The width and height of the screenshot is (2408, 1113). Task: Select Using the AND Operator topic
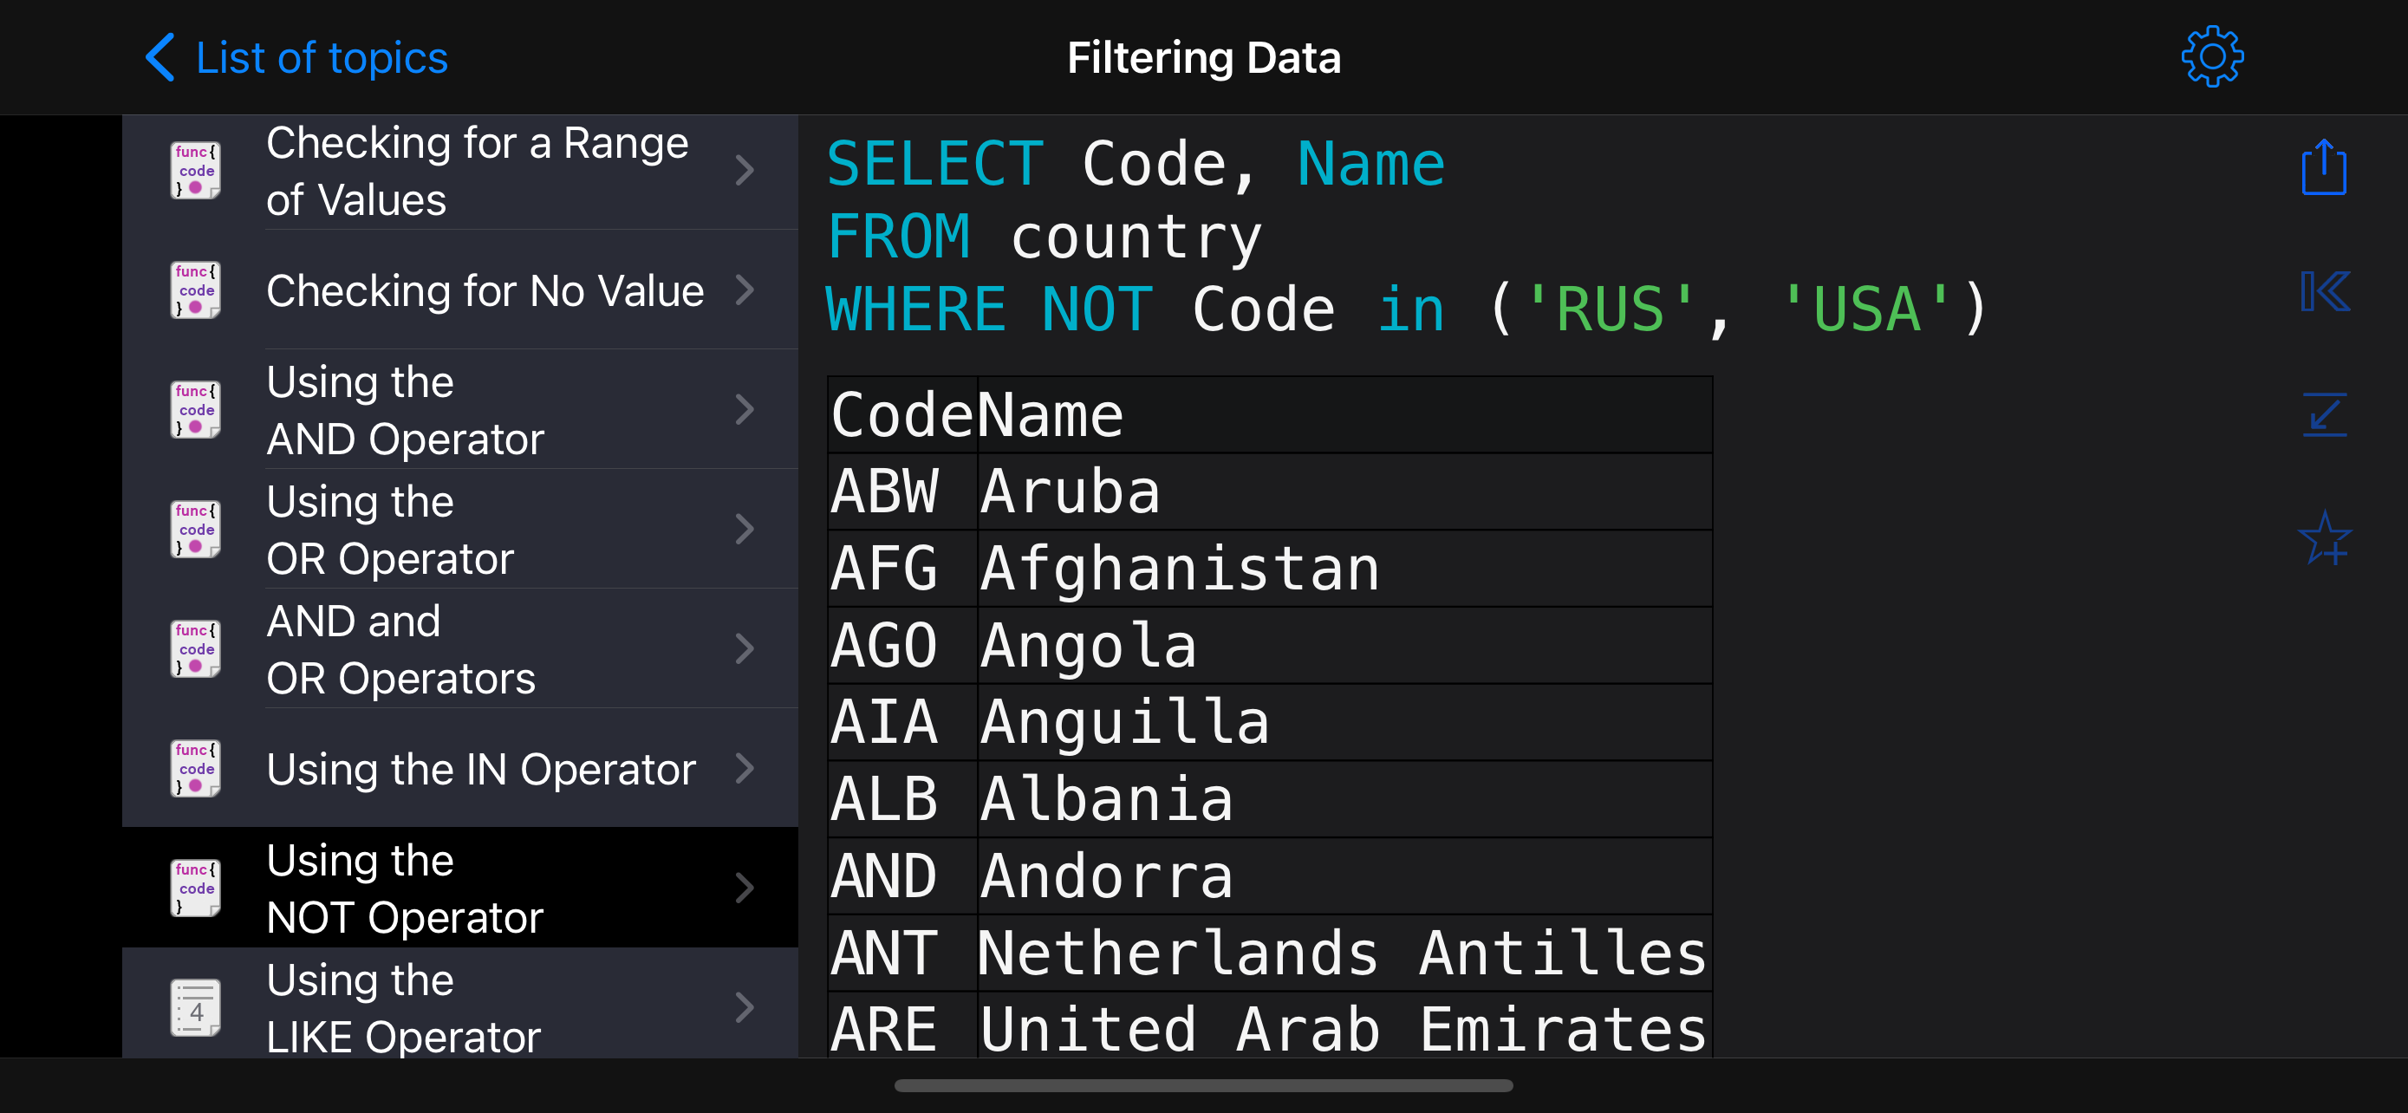[460, 410]
